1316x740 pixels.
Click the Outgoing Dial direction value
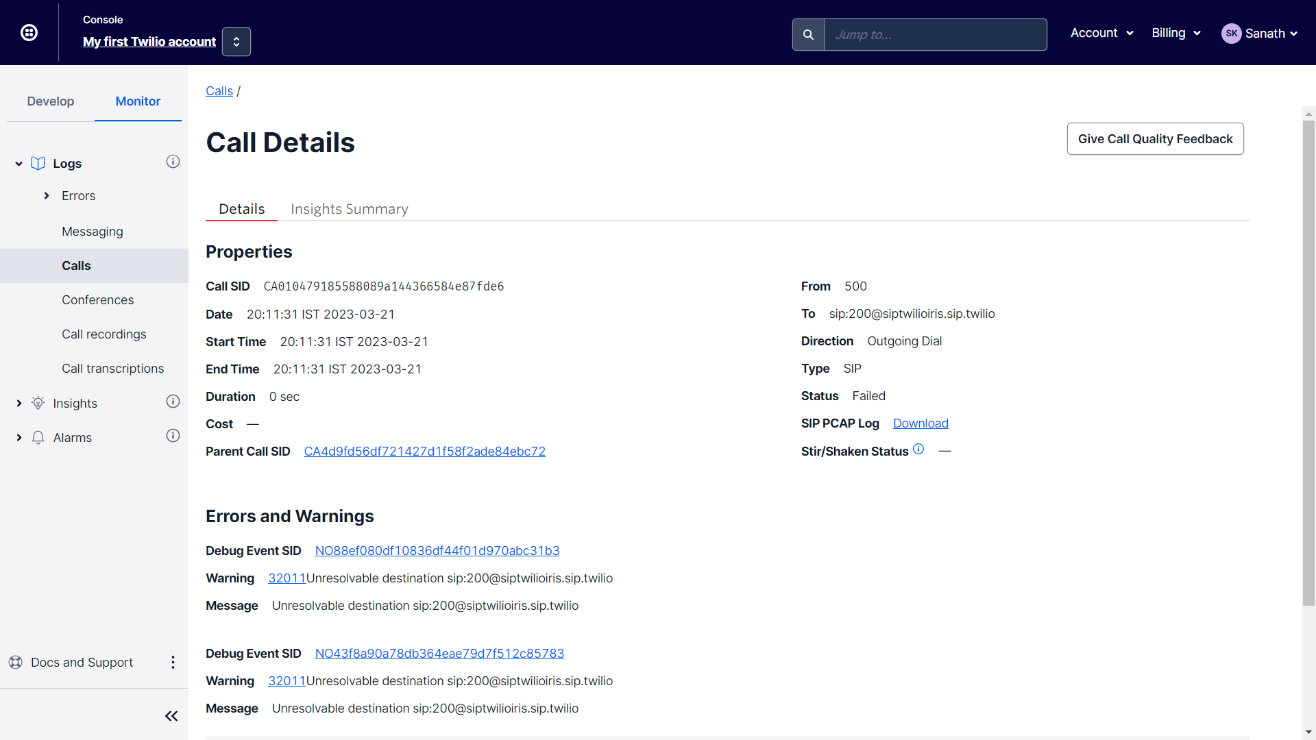tap(904, 341)
